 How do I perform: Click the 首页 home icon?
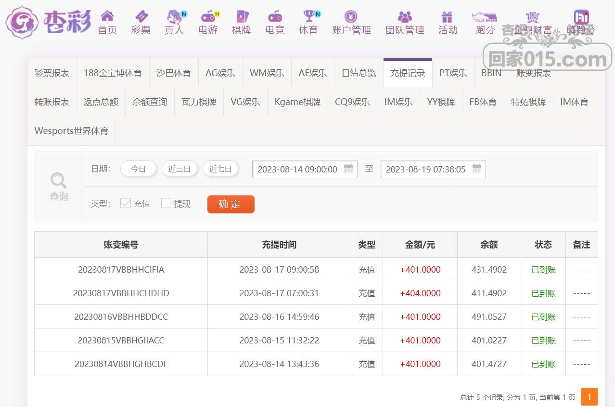pos(107,17)
